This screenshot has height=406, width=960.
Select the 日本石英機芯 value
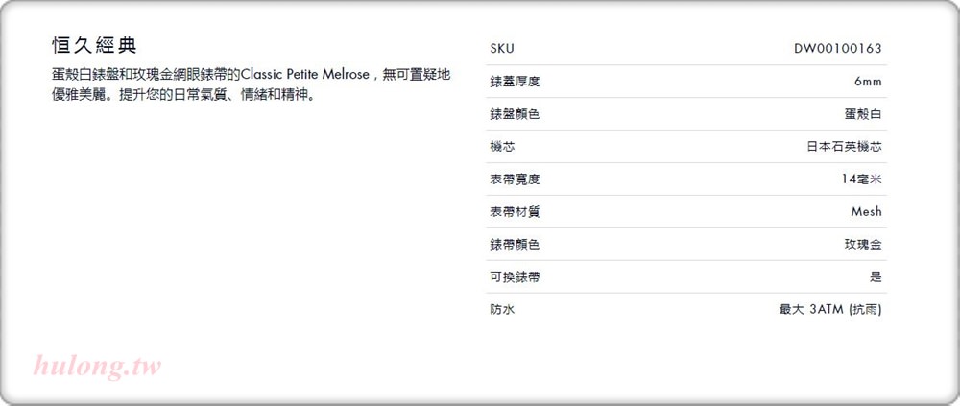[x=844, y=147]
